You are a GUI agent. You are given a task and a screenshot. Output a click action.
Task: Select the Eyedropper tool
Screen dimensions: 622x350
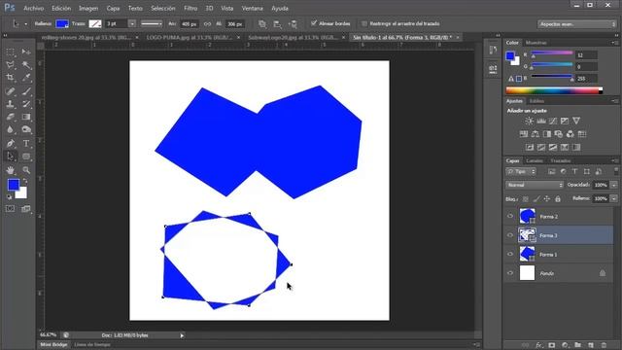coord(26,78)
